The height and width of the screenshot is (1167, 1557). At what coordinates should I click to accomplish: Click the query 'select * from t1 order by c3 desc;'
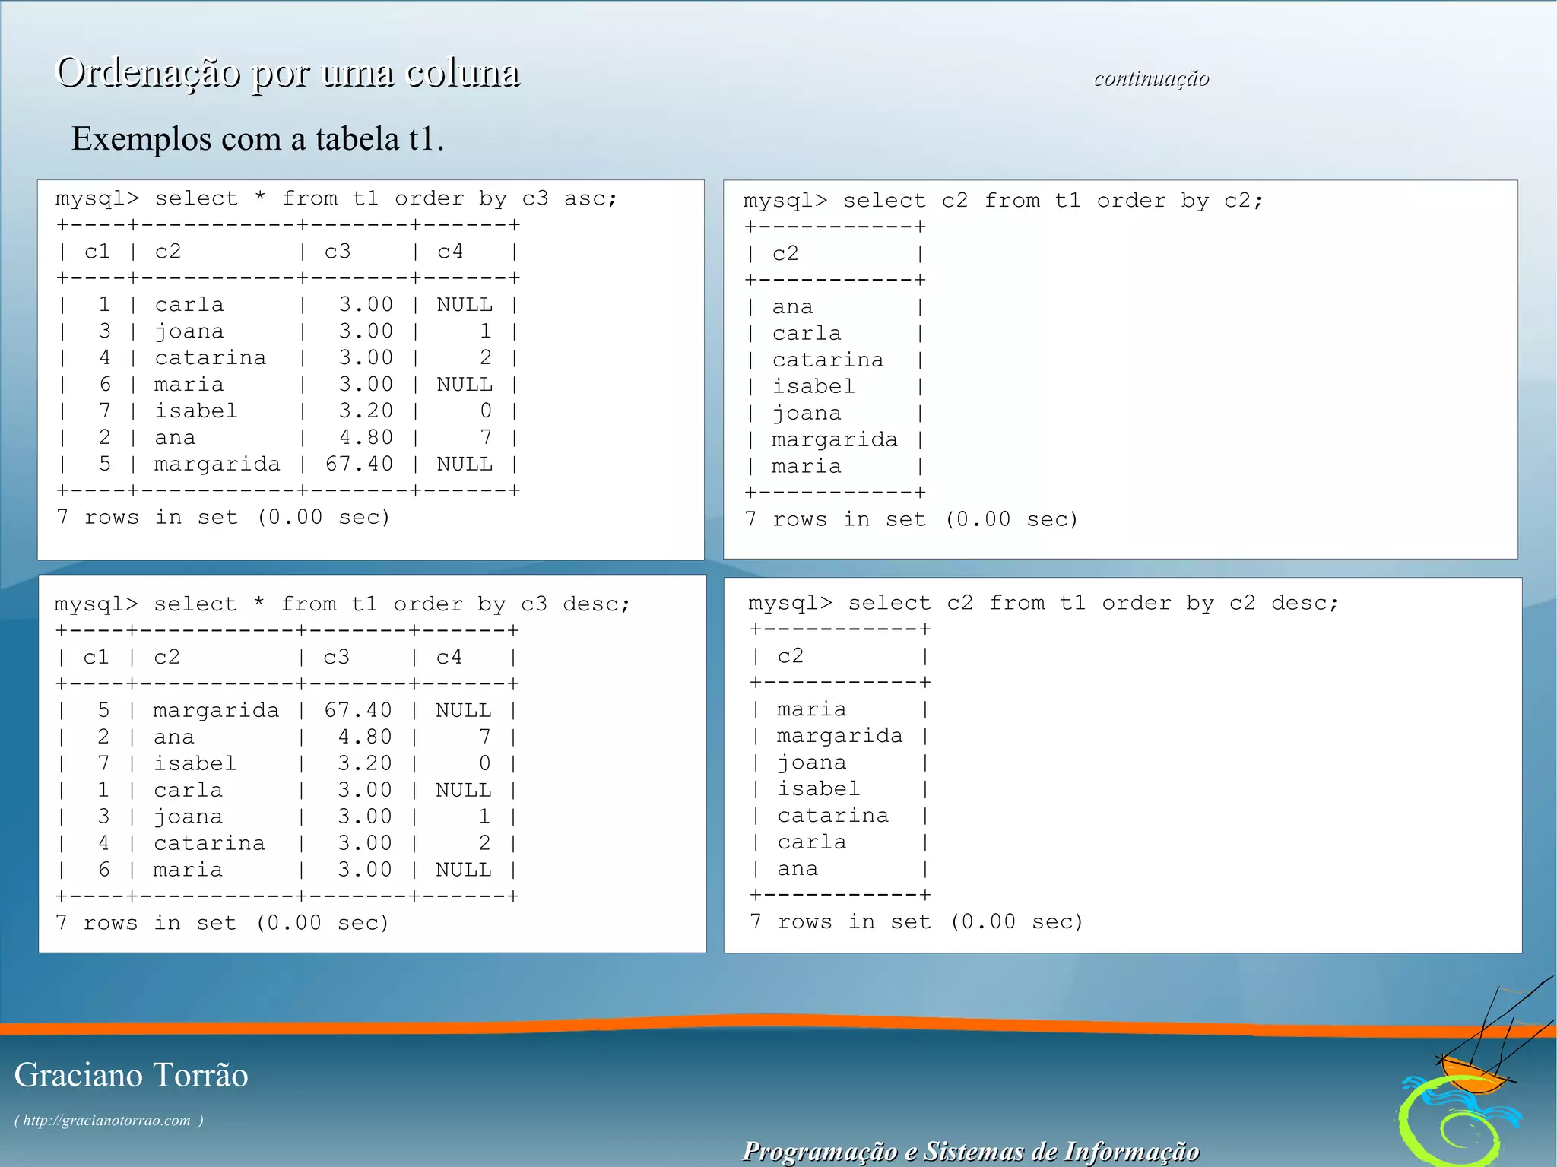coord(392,604)
